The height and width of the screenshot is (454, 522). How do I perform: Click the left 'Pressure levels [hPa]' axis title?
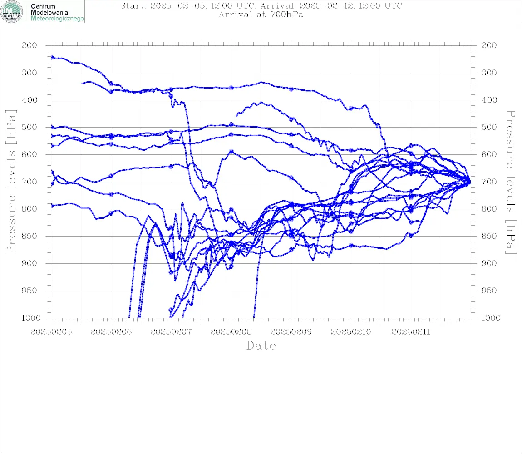(11, 182)
